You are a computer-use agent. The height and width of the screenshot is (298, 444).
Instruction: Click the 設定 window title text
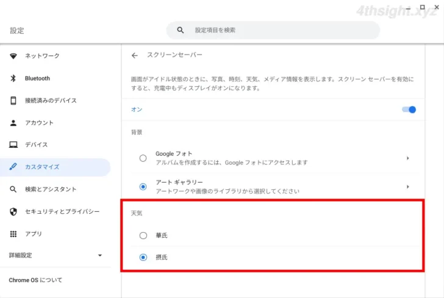17,31
